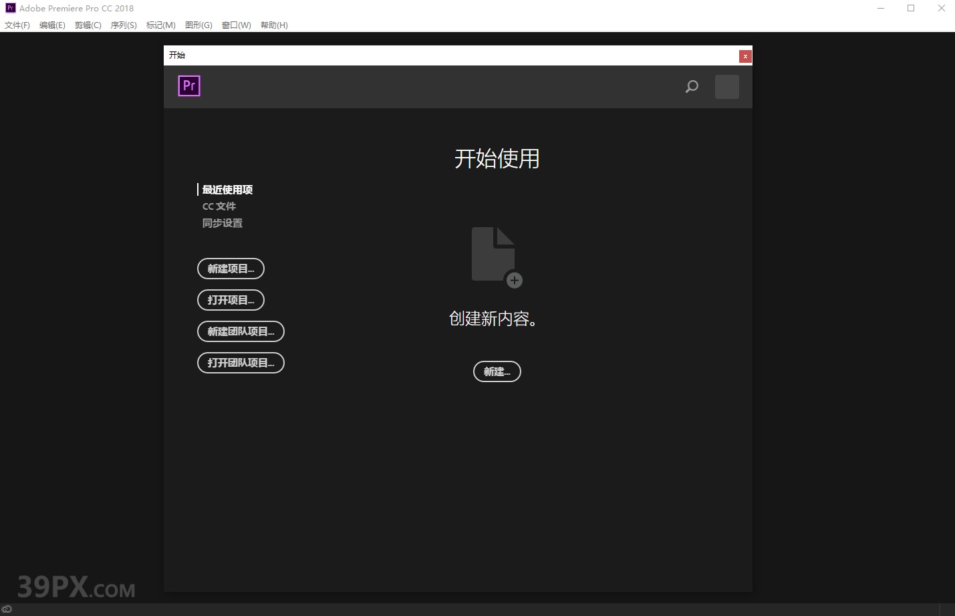
Task: Click the Pr icon in the title bar
Action: pos(9,7)
